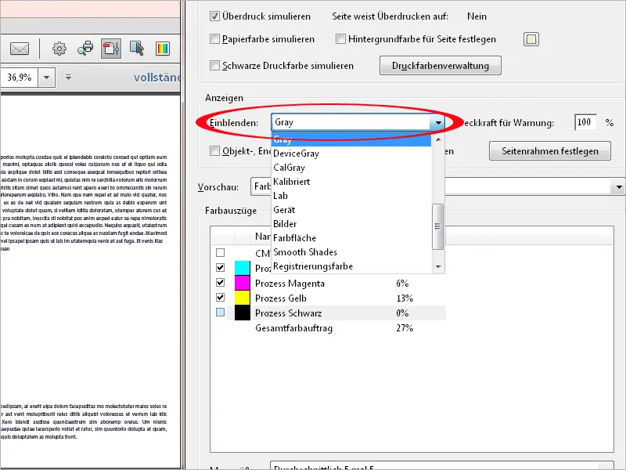This screenshot has width=626, height=470.
Task: Pick Farbfläche from the dropdown list
Action: [x=351, y=238]
